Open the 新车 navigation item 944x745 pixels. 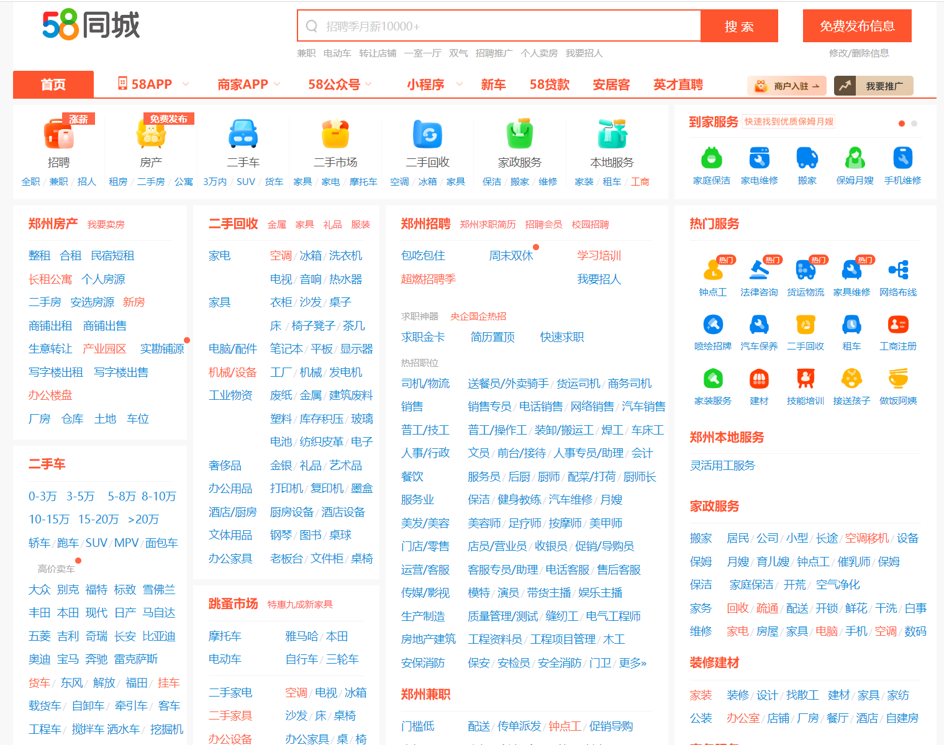pos(493,84)
